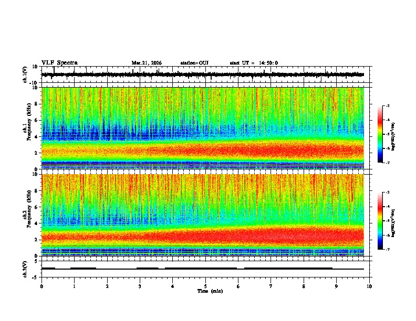Viewport: 416px width, 321px height.
Task: Click the "10" tick on time axis
Action: (x=369, y=286)
